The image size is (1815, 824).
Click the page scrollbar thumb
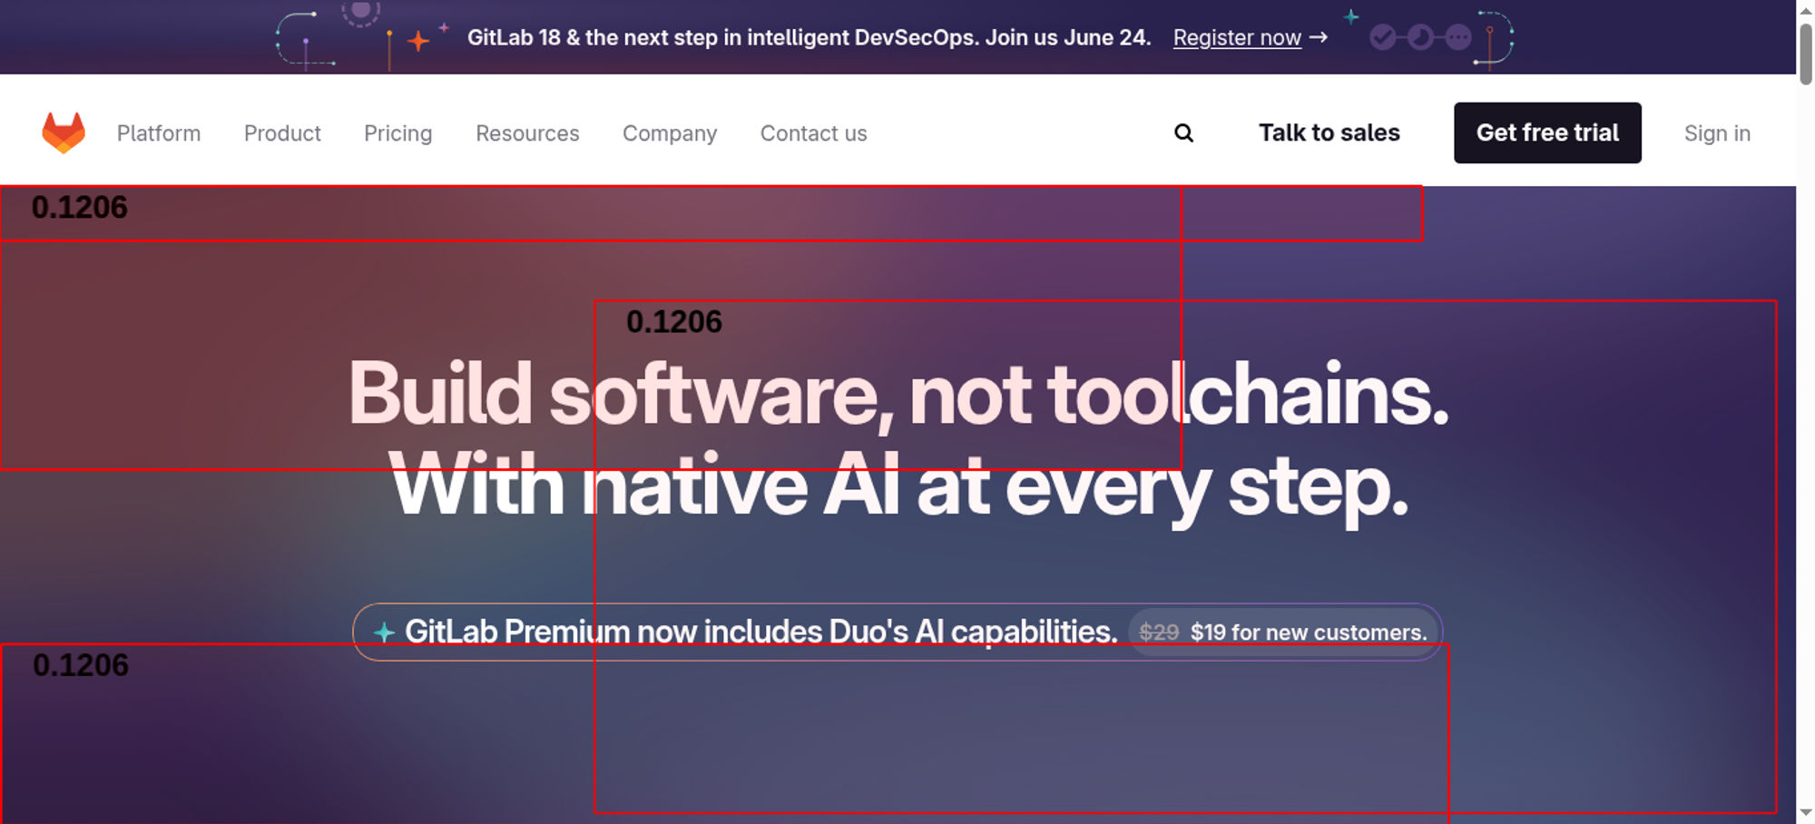click(x=1806, y=53)
